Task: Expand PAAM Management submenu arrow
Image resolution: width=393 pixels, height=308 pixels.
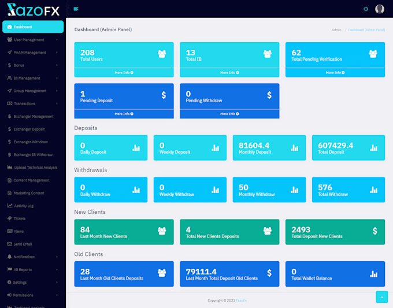Action: (x=57, y=53)
